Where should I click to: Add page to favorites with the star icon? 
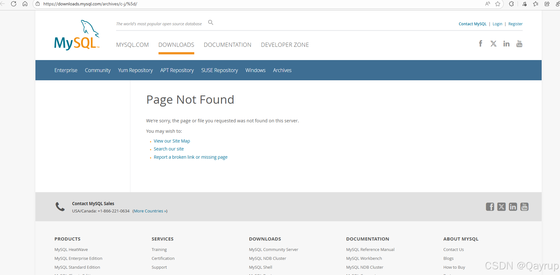pos(498,4)
